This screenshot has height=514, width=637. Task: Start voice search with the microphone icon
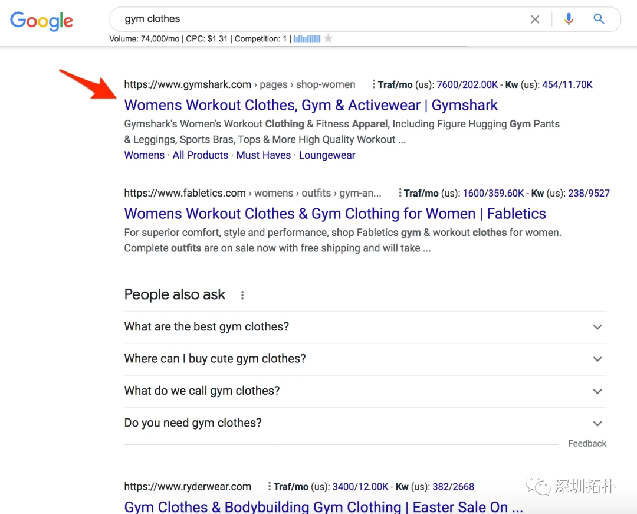tap(569, 19)
